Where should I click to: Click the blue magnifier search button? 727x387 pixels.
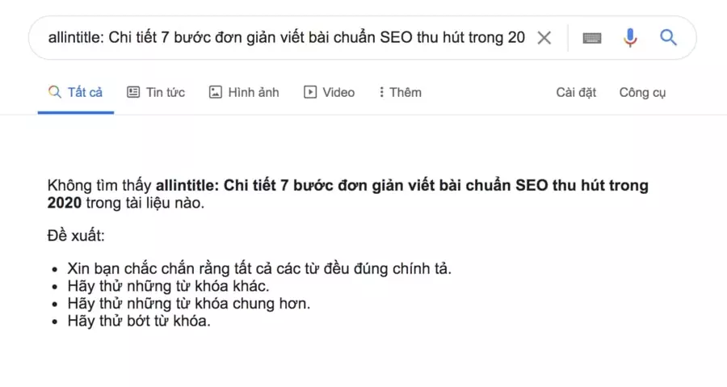coord(668,37)
